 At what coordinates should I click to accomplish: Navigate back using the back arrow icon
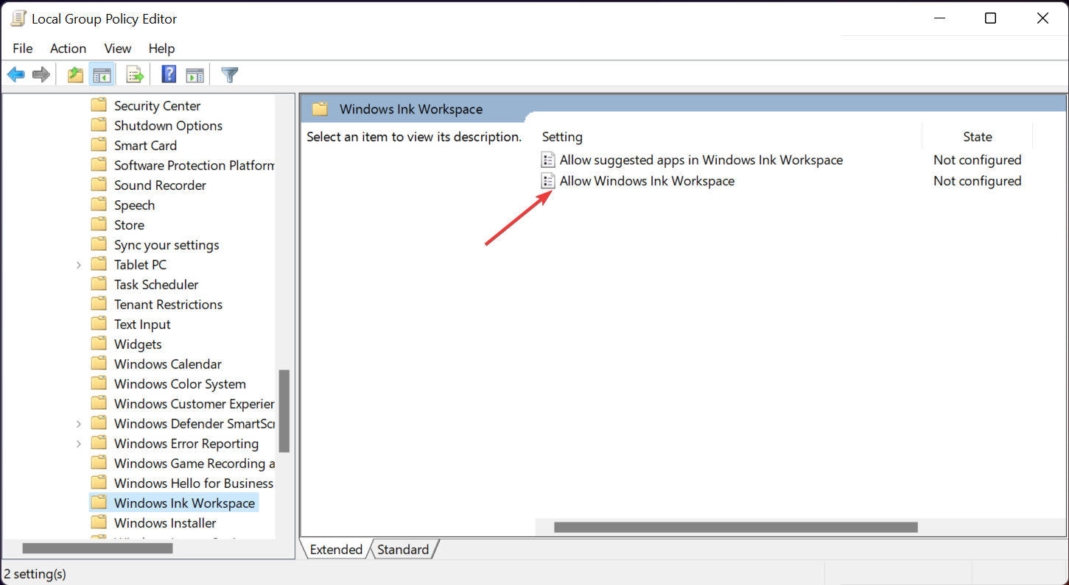point(16,74)
